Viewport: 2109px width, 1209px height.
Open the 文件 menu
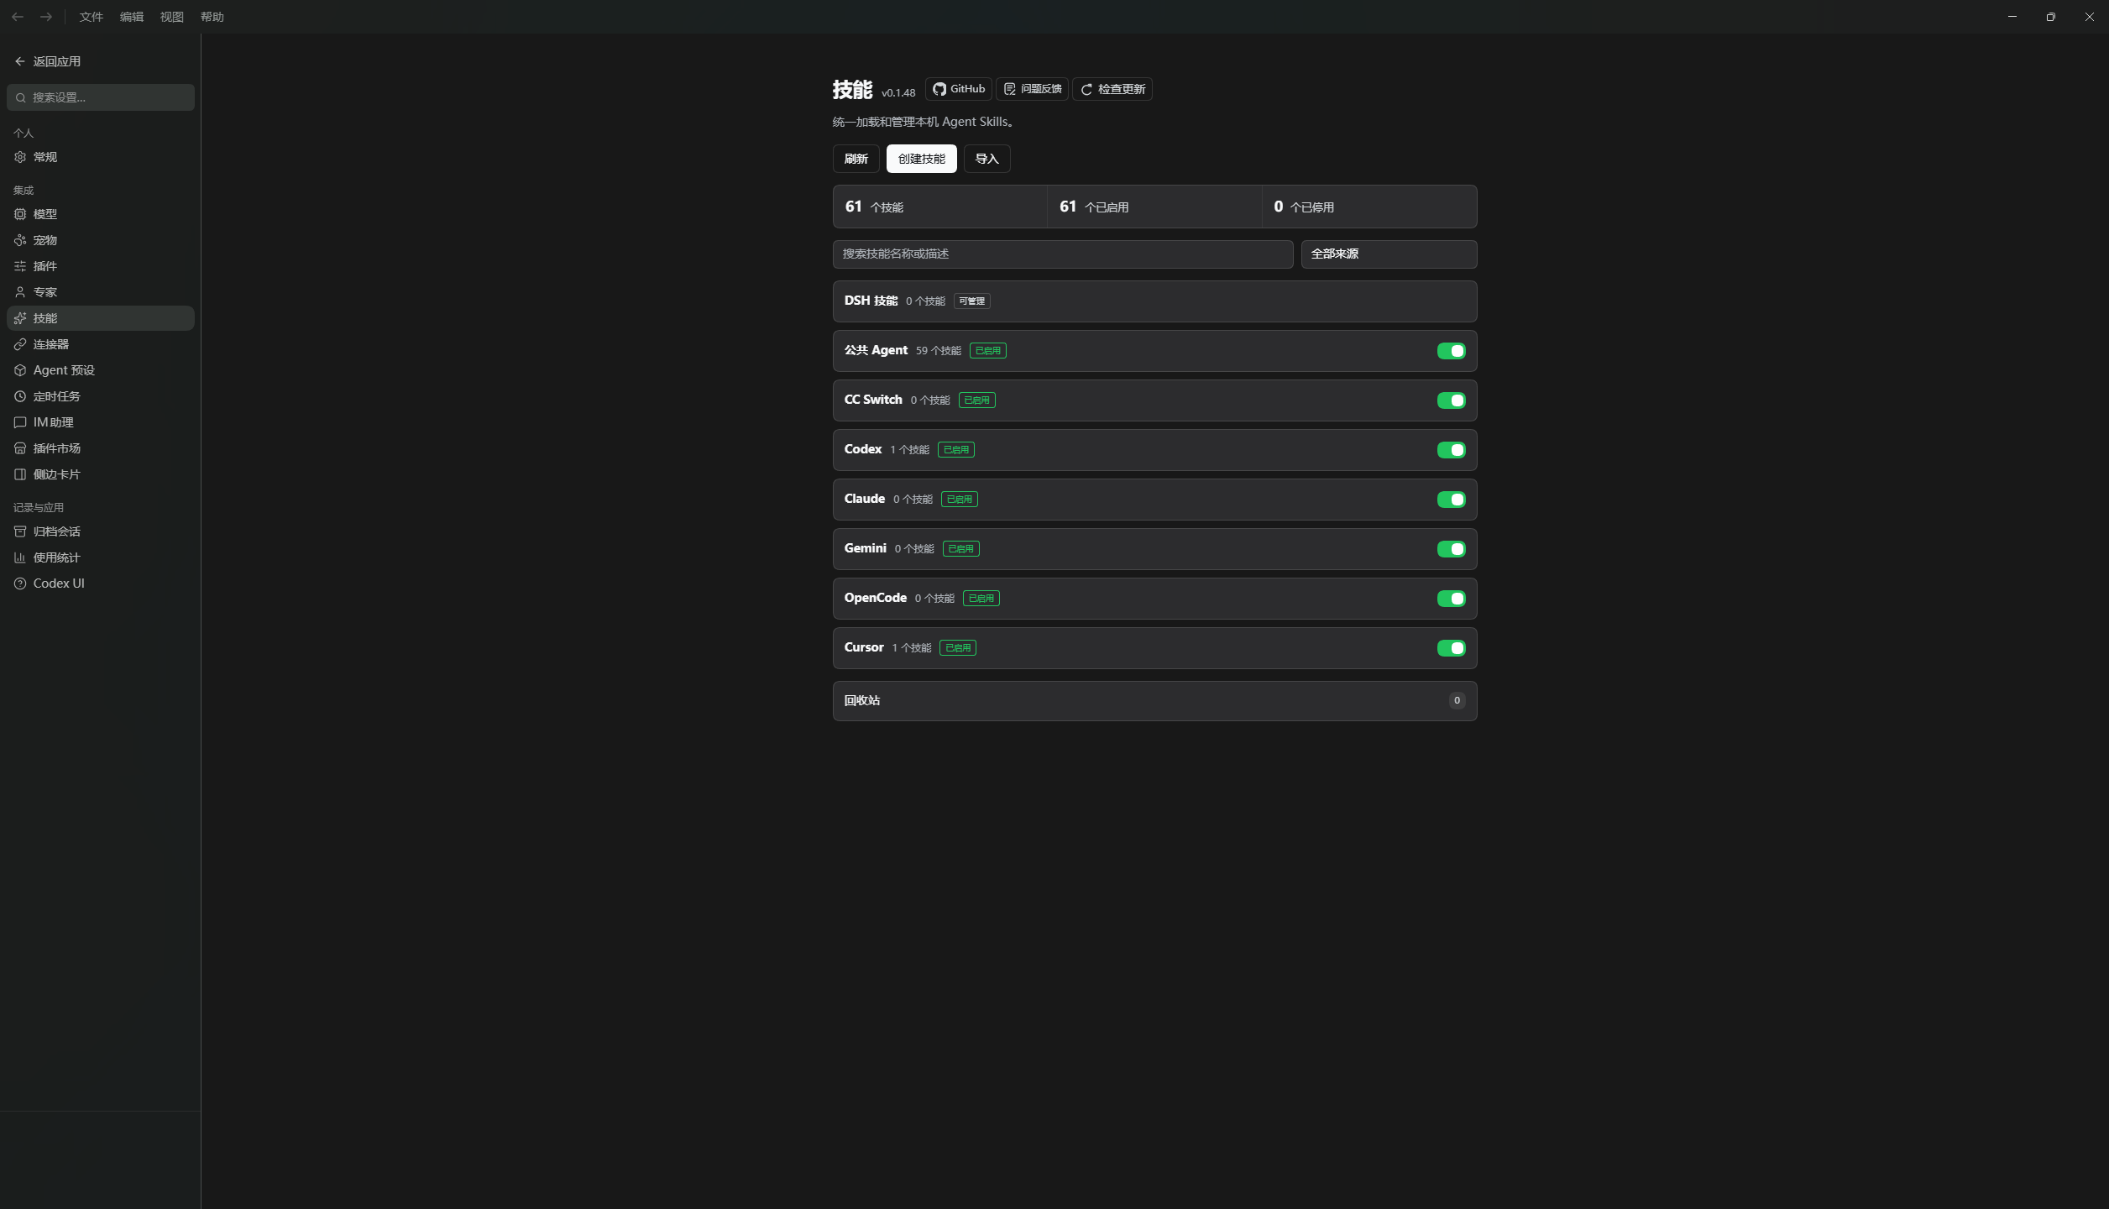pos(91,17)
